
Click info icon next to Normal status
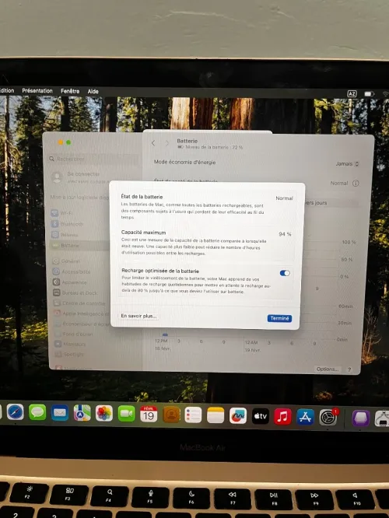(356, 183)
